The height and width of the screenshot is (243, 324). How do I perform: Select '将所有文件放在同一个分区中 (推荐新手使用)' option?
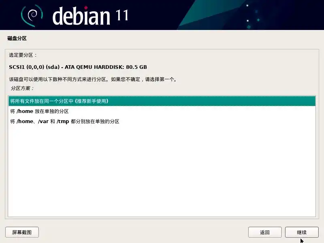point(162,101)
